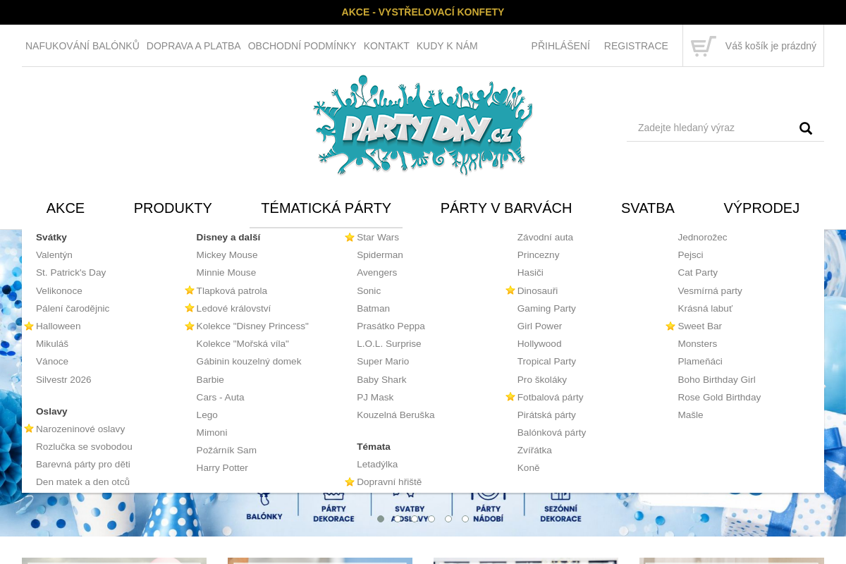Open Mickey Mouse party theme
This screenshot has height=564, width=846.
(227, 255)
